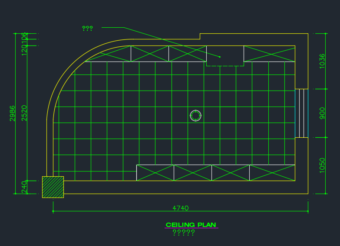The height and width of the screenshot is (246, 340).
Task: Click the rightmost crossed panel in bottom row
Action: pyautogui.click(x=272, y=172)
